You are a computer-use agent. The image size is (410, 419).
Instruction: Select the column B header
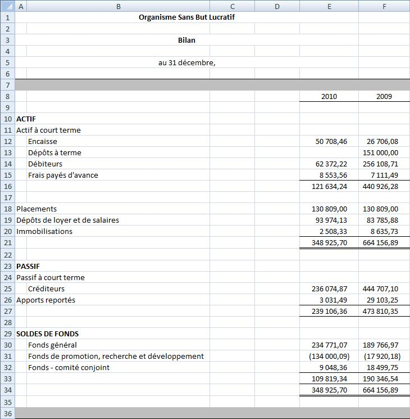(x=118, y=6)
